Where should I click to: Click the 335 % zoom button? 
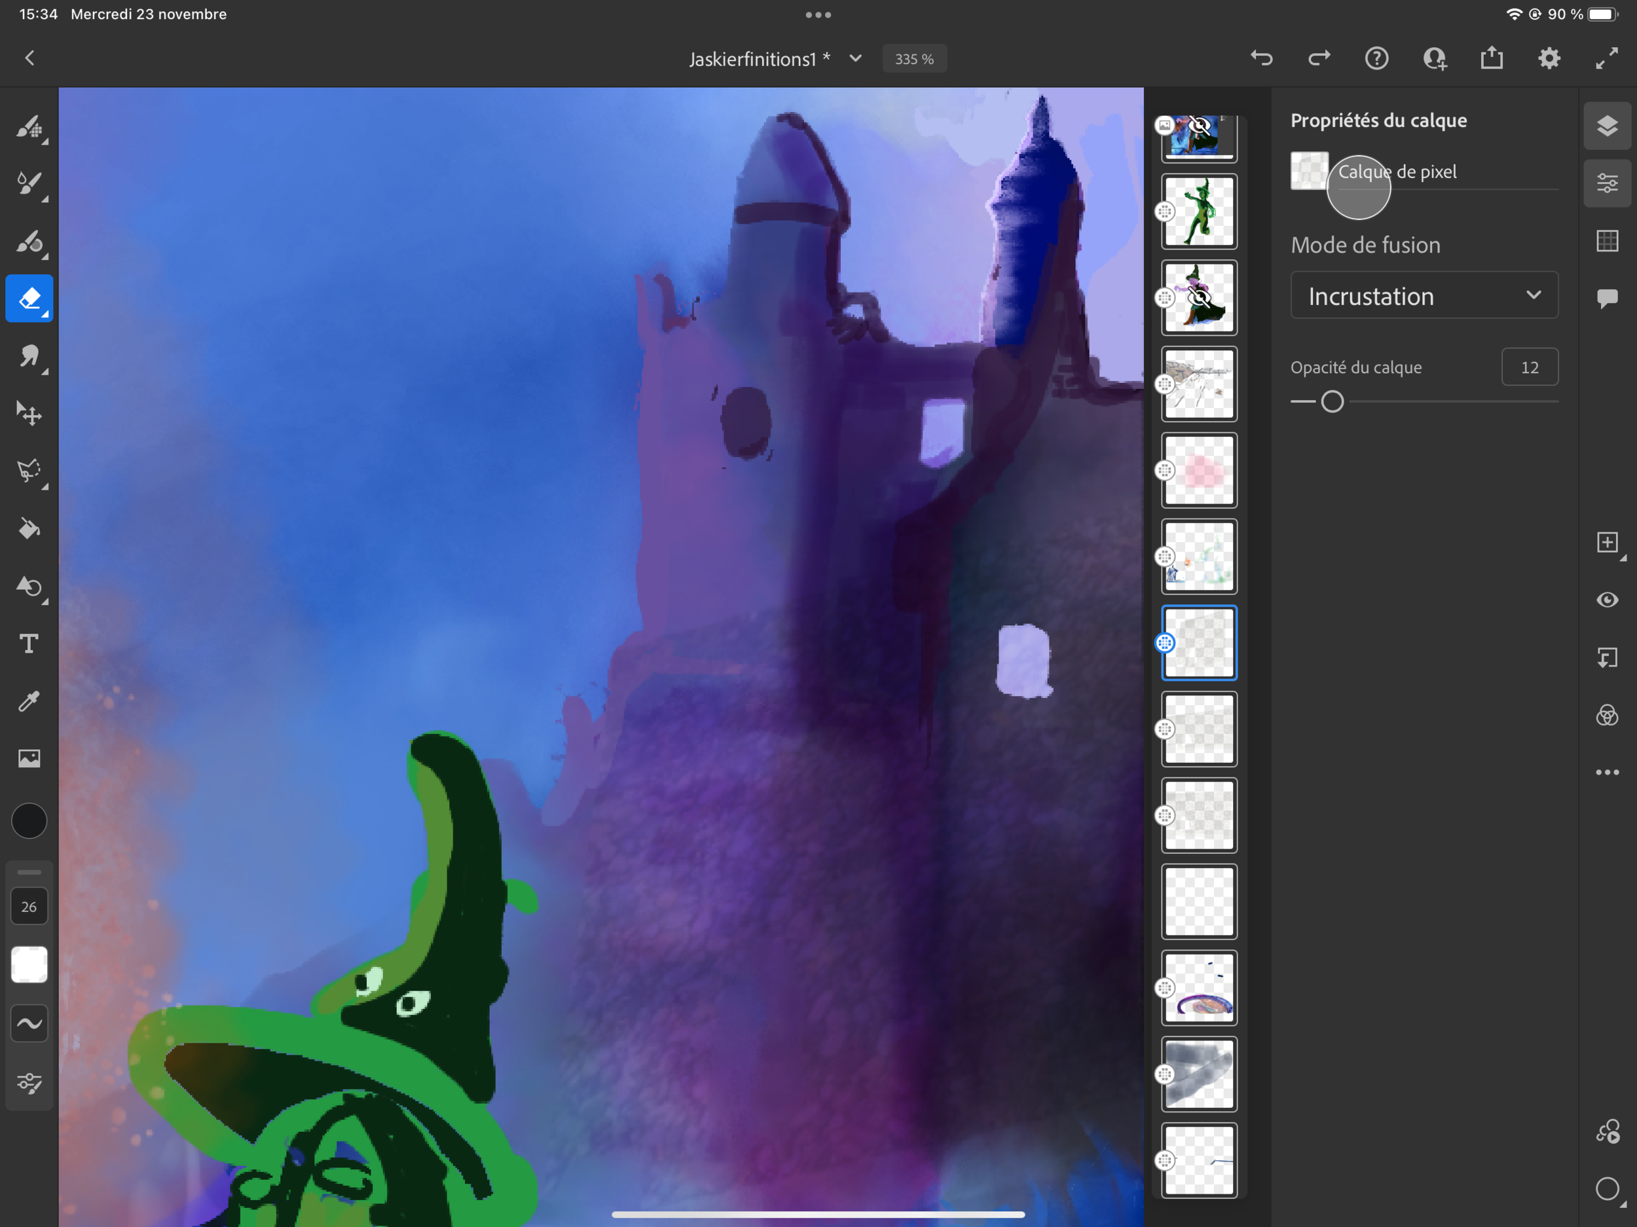click(914, 58)
